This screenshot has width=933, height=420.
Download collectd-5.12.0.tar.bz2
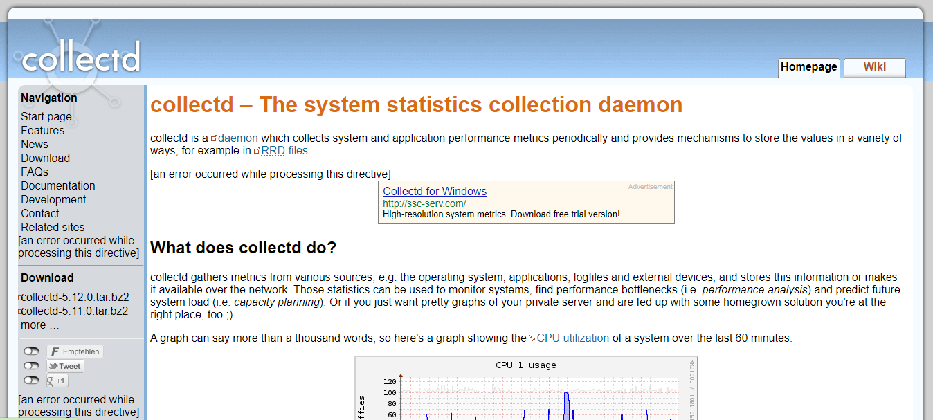(x=75, y=298)
